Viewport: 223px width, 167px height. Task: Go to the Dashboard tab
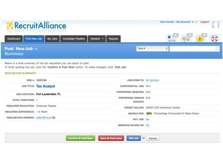pyautogui.click(x=13, y=39)
